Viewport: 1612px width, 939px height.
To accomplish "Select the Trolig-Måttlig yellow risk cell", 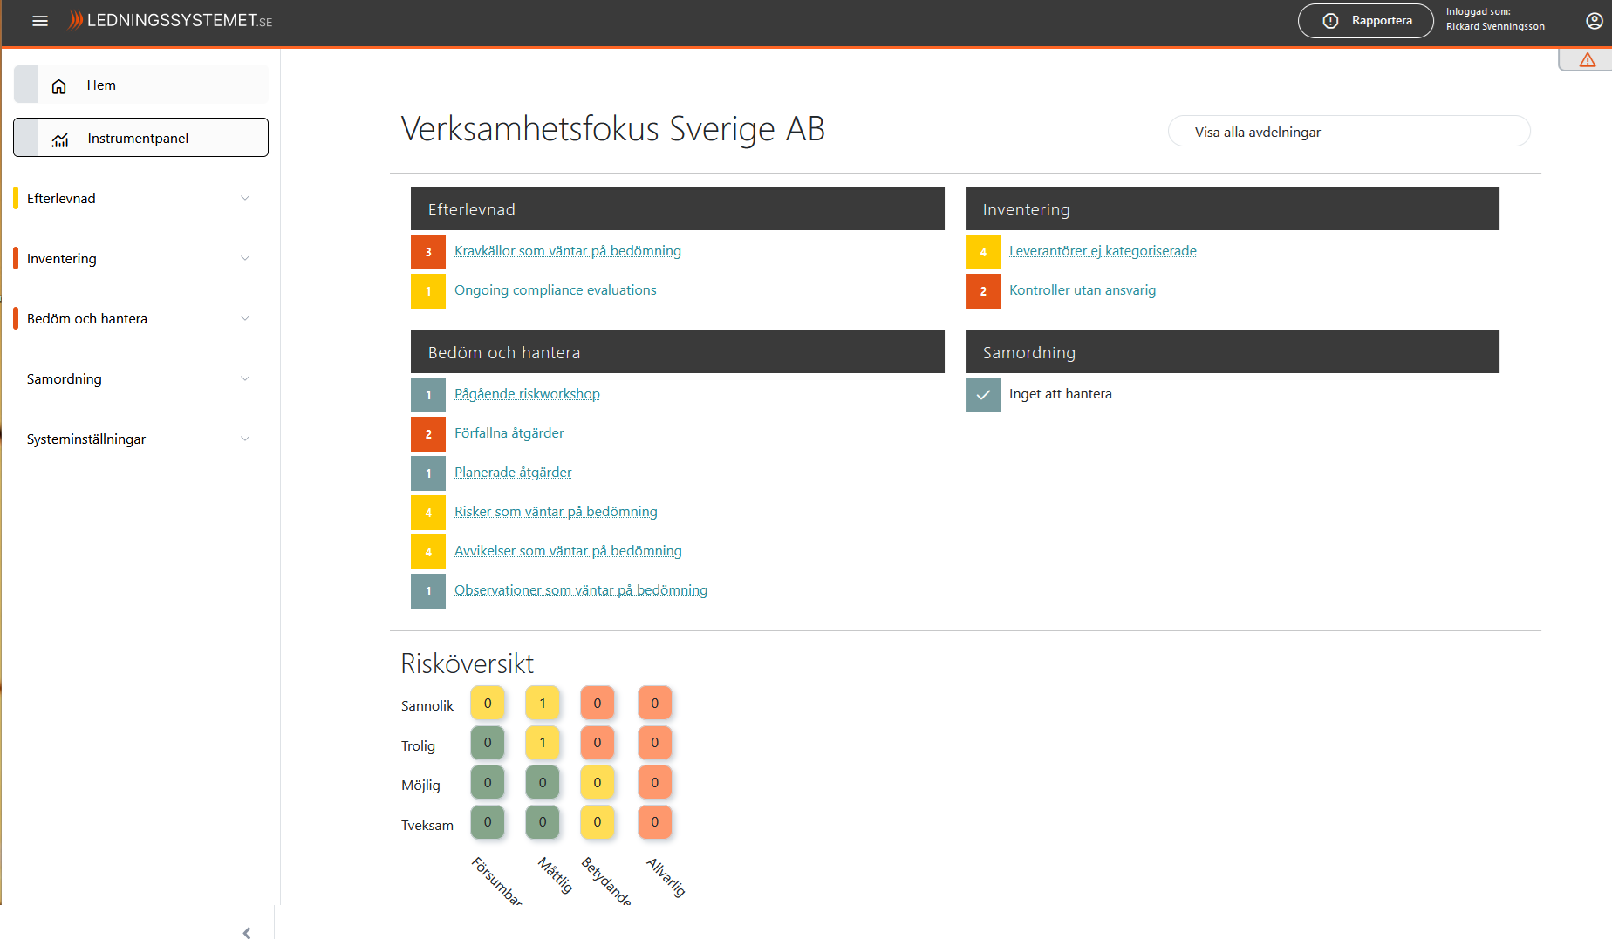I will coord(543,743).
